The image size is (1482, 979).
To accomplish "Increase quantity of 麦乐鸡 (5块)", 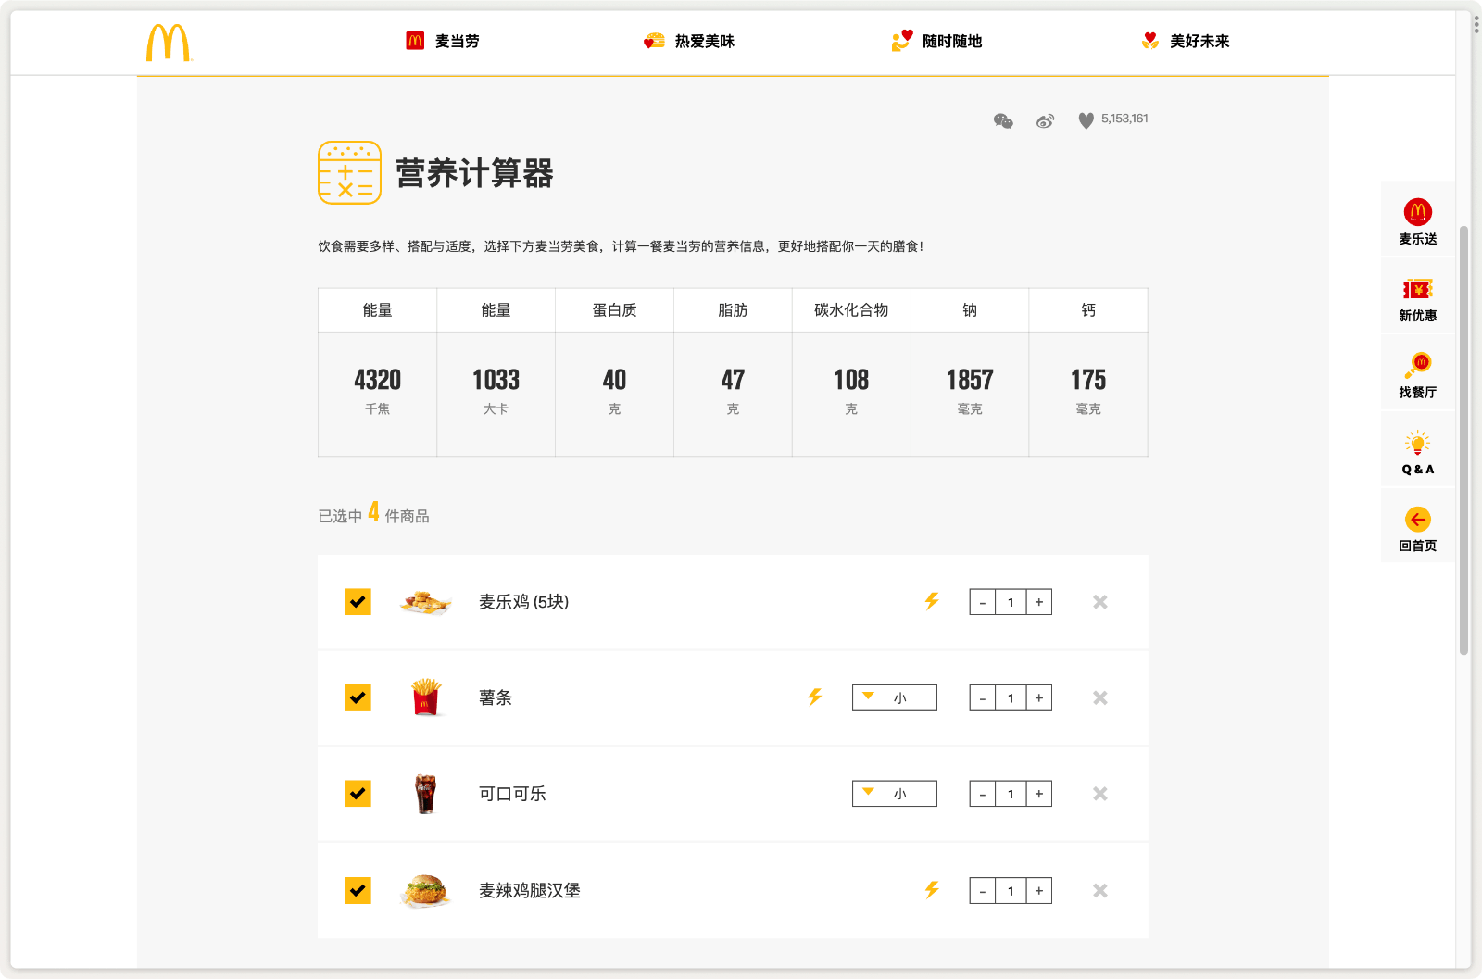I will [x=1039, y=602].
